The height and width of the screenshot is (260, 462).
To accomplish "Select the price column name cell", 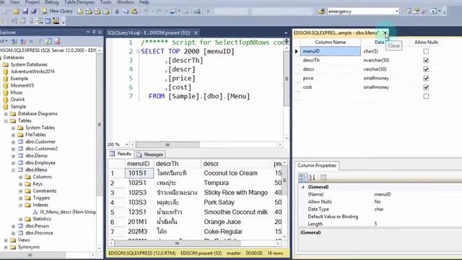I will (330, 78).
